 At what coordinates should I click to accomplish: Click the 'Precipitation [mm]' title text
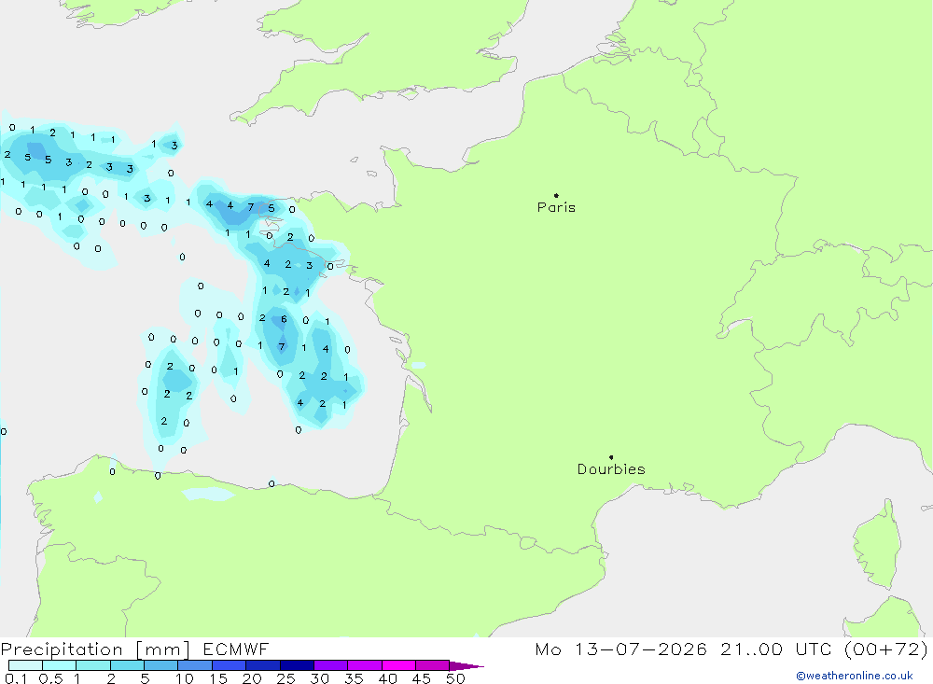pyautogui.click(x=95, y=649)
